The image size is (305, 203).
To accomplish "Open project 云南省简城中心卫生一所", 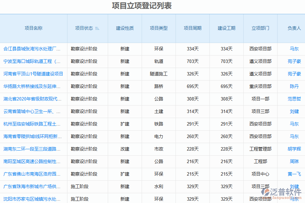I will 32,111.
